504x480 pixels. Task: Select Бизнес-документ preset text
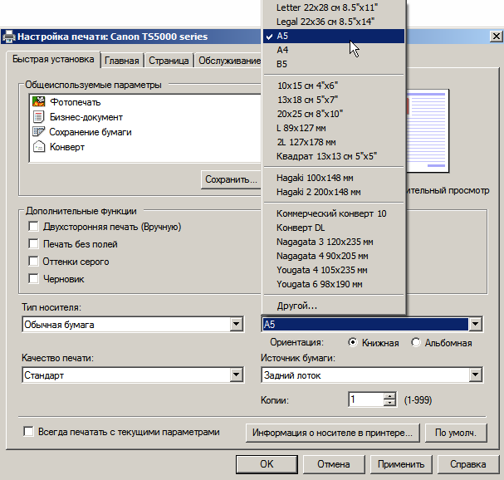[86, 117]
